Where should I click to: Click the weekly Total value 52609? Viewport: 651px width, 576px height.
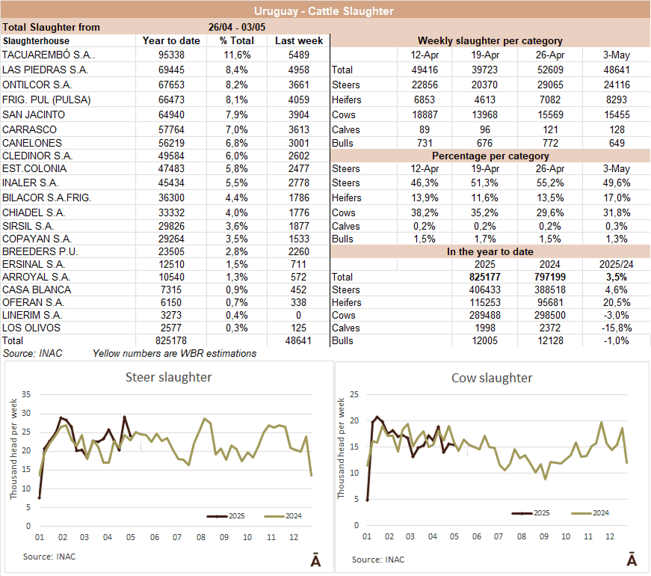click(549, 70)
